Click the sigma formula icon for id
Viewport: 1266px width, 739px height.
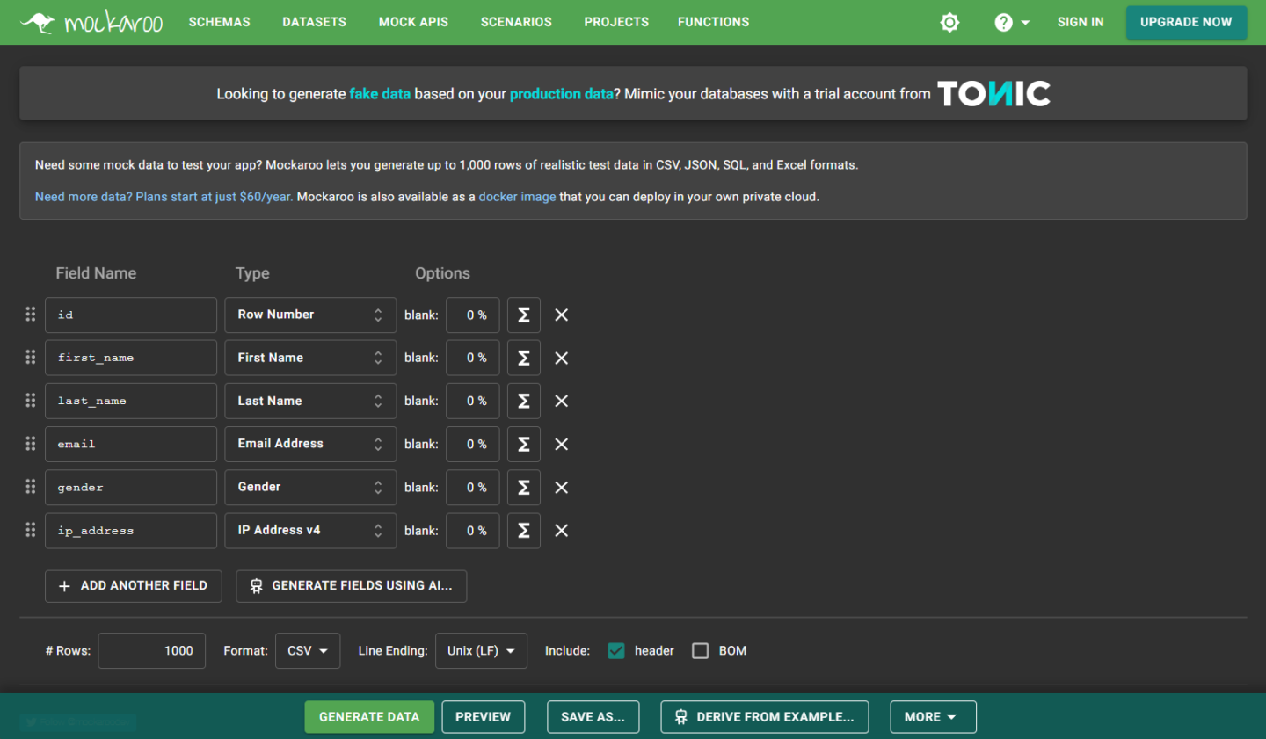[x=524, y=315]
